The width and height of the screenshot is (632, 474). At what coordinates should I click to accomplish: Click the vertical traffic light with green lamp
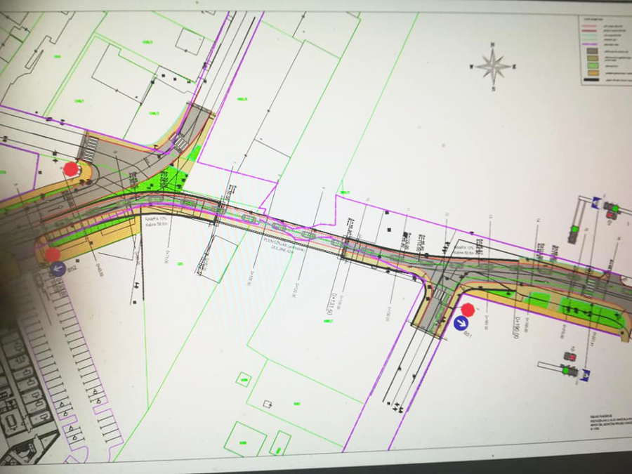click(x=573, y=230)
